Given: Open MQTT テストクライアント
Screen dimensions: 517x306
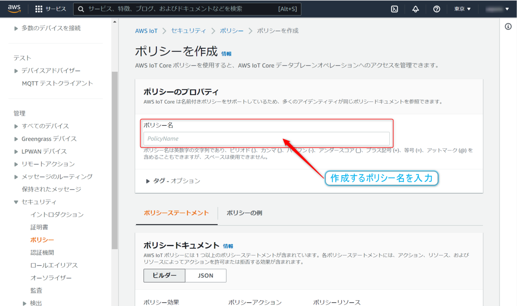Looking at the screenshot, I should [57, 83].
